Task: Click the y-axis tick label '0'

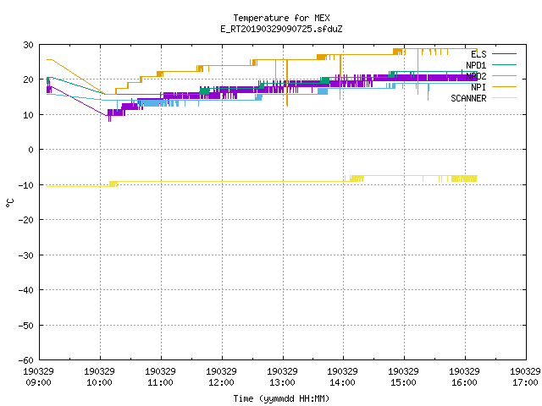Action: 31,150
